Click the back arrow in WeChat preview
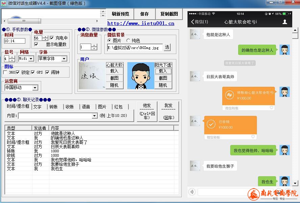This screenshot has height=203, width=300. [x=193, y=22]
